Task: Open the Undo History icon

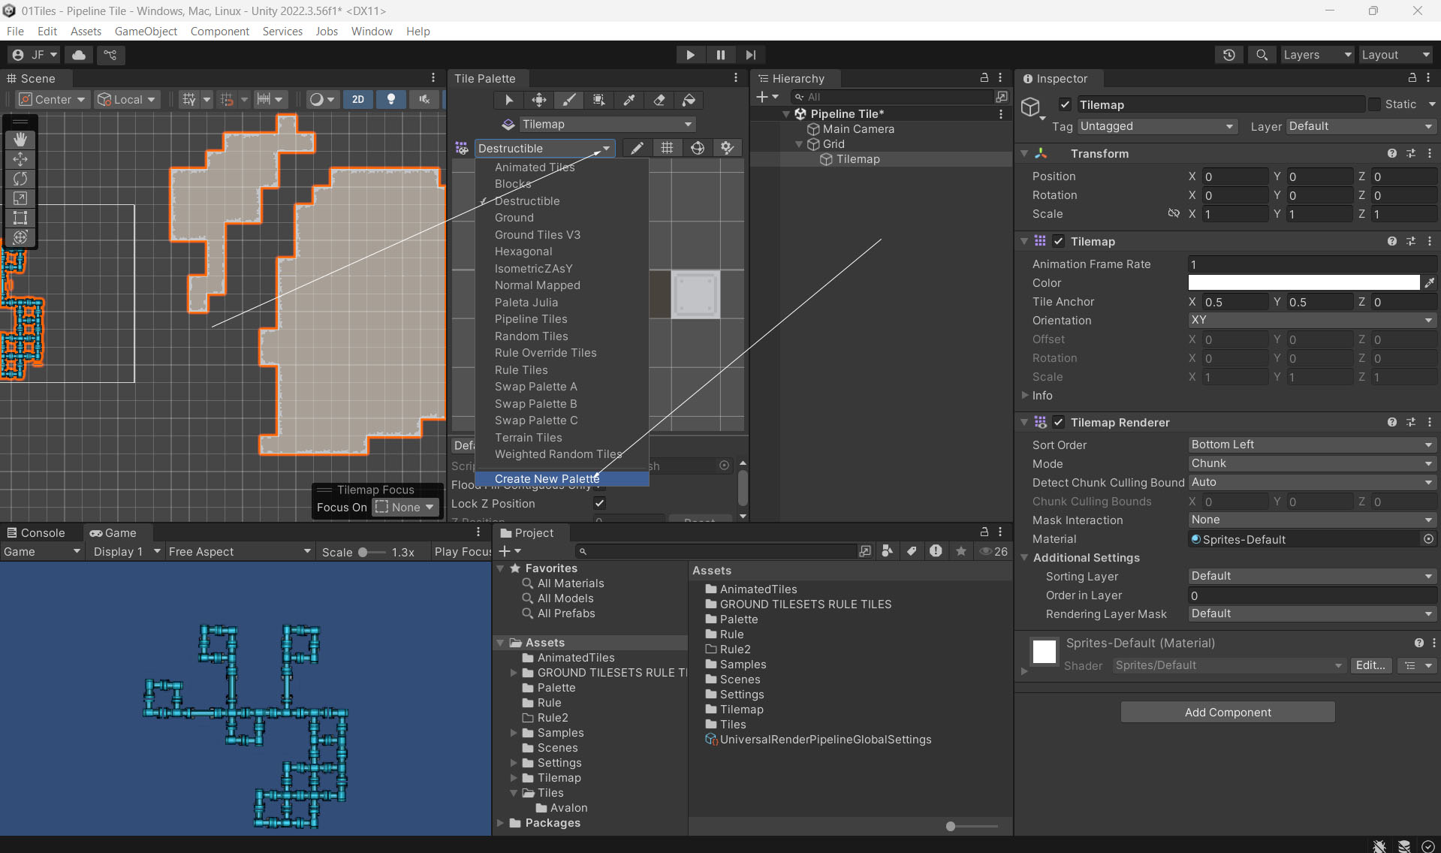Action: 1228,55
